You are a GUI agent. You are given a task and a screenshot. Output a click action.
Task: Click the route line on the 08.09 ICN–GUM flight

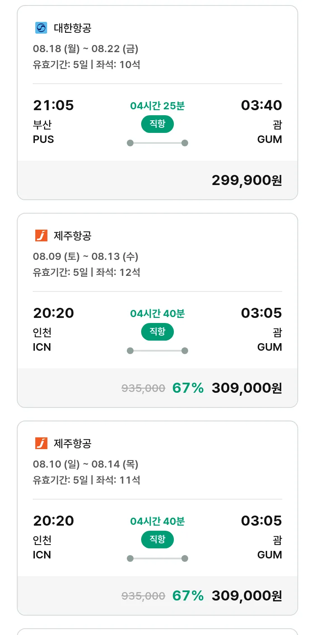pyautogui.click(x=157, y=351)
